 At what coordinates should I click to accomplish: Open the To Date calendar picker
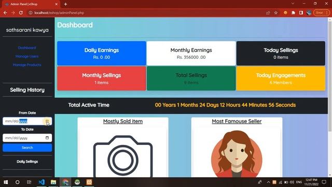coord(47,138)
